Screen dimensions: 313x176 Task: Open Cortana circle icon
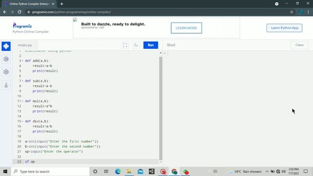(95, 172)
